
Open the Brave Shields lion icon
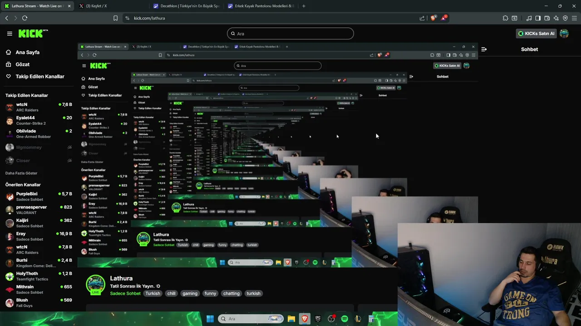click(x=433, y=18)
